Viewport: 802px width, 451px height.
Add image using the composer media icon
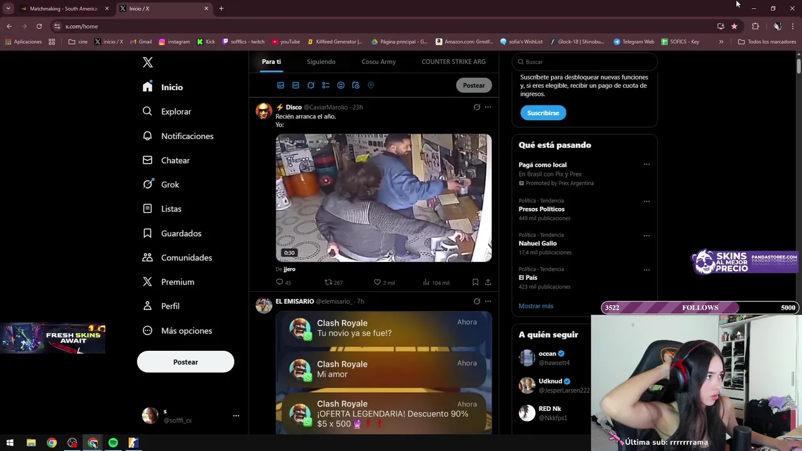[x=281, y=85]
